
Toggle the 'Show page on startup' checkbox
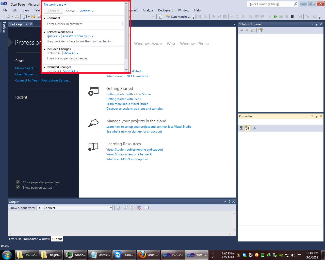(x=18, y=187)
